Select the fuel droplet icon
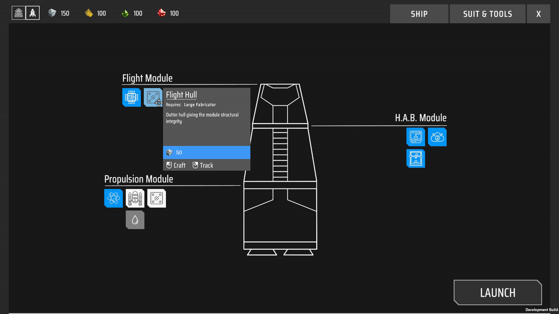Image resolution: width=559 pixels, height=314 pixels. (135, 220)
